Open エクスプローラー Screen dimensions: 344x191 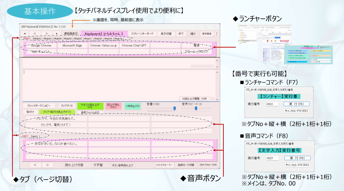point(164,165)
